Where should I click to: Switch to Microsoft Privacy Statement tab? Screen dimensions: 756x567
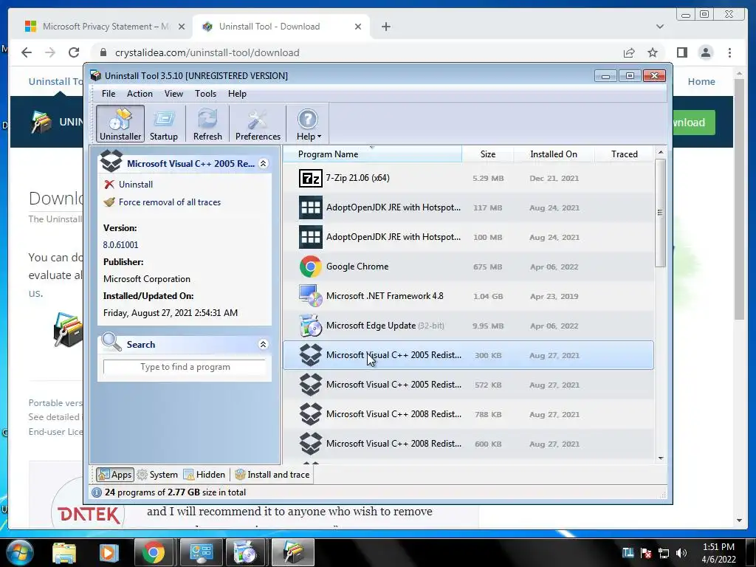[x=105, y=27]
